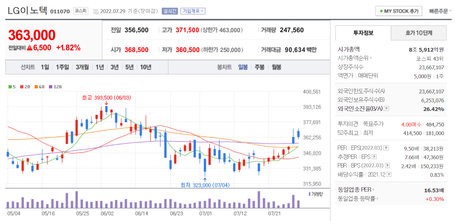
Task: Click the stock code 011070
Action: (x=60, y=11)
